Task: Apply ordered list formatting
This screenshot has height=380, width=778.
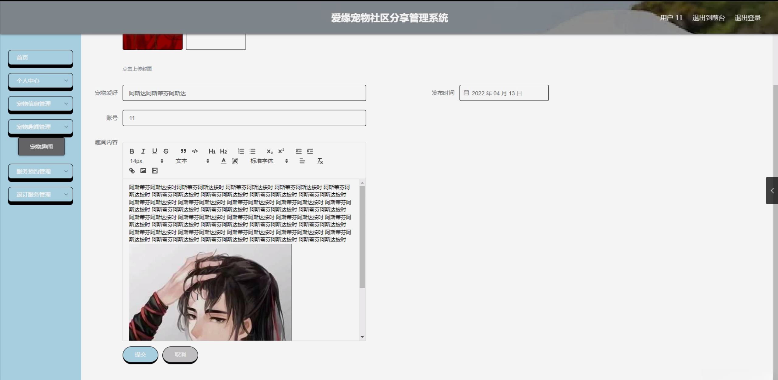Action: [241, 151]
